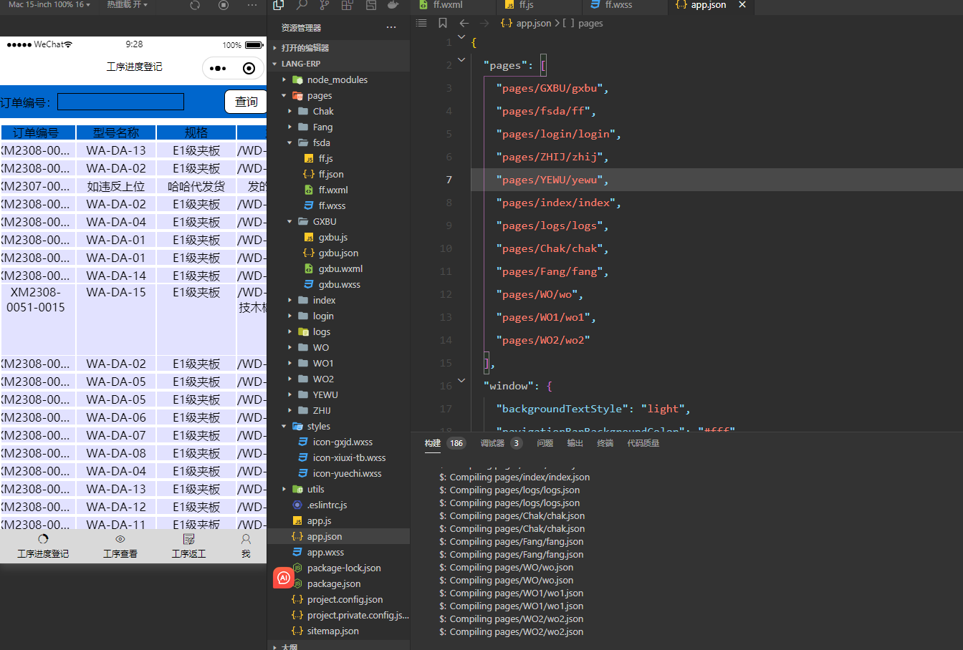Open the 调试器 panel tab
Viewport: 963px width, 650px height.
click(492, 443)
